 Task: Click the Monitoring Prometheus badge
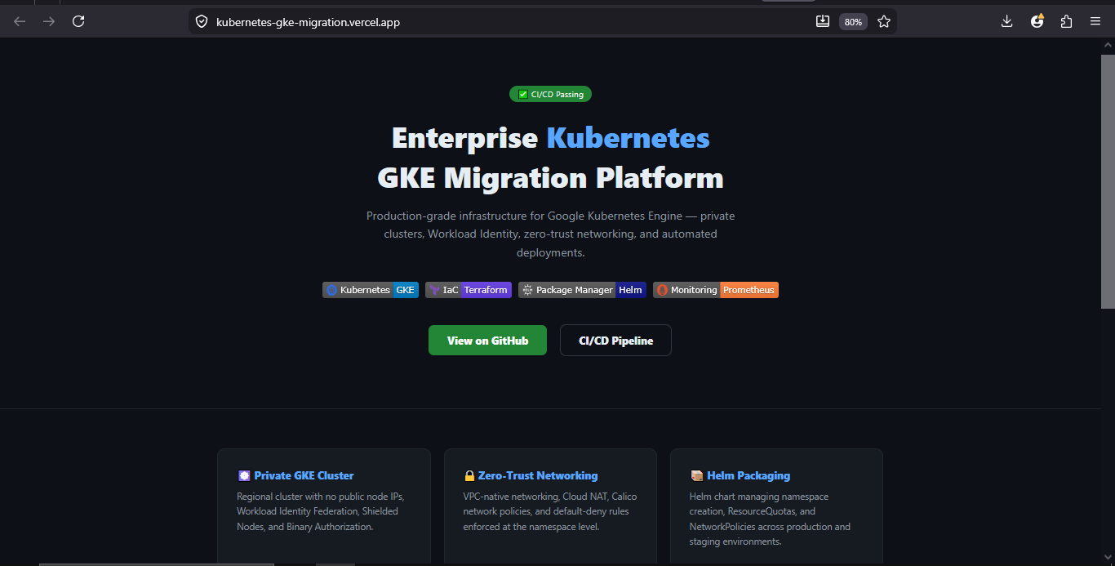tap(716, 290)
